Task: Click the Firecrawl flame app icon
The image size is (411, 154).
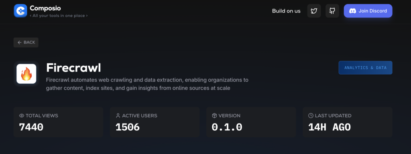Action: coord(26,74)
